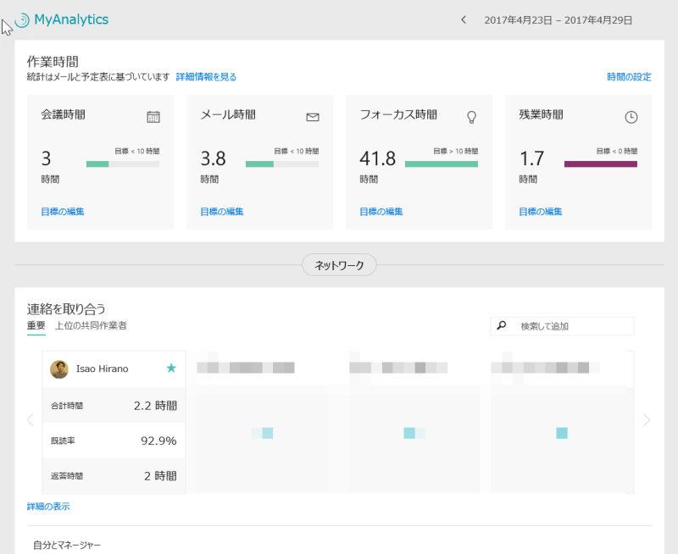This screenshot has width=678, height=554.
Task: Click the フォーカス時間 green progress bar
Action: point(442,164)
